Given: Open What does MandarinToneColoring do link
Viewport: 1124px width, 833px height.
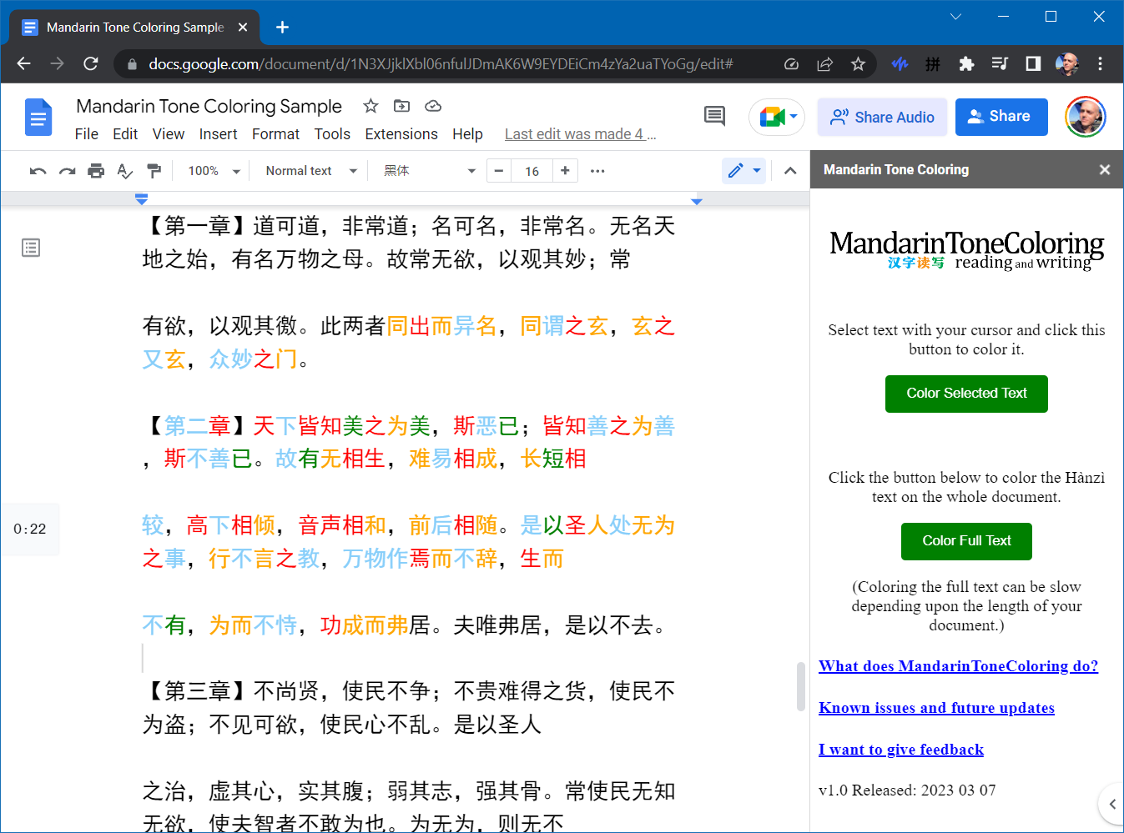Looking at the screenshot, I should (958, 666).
